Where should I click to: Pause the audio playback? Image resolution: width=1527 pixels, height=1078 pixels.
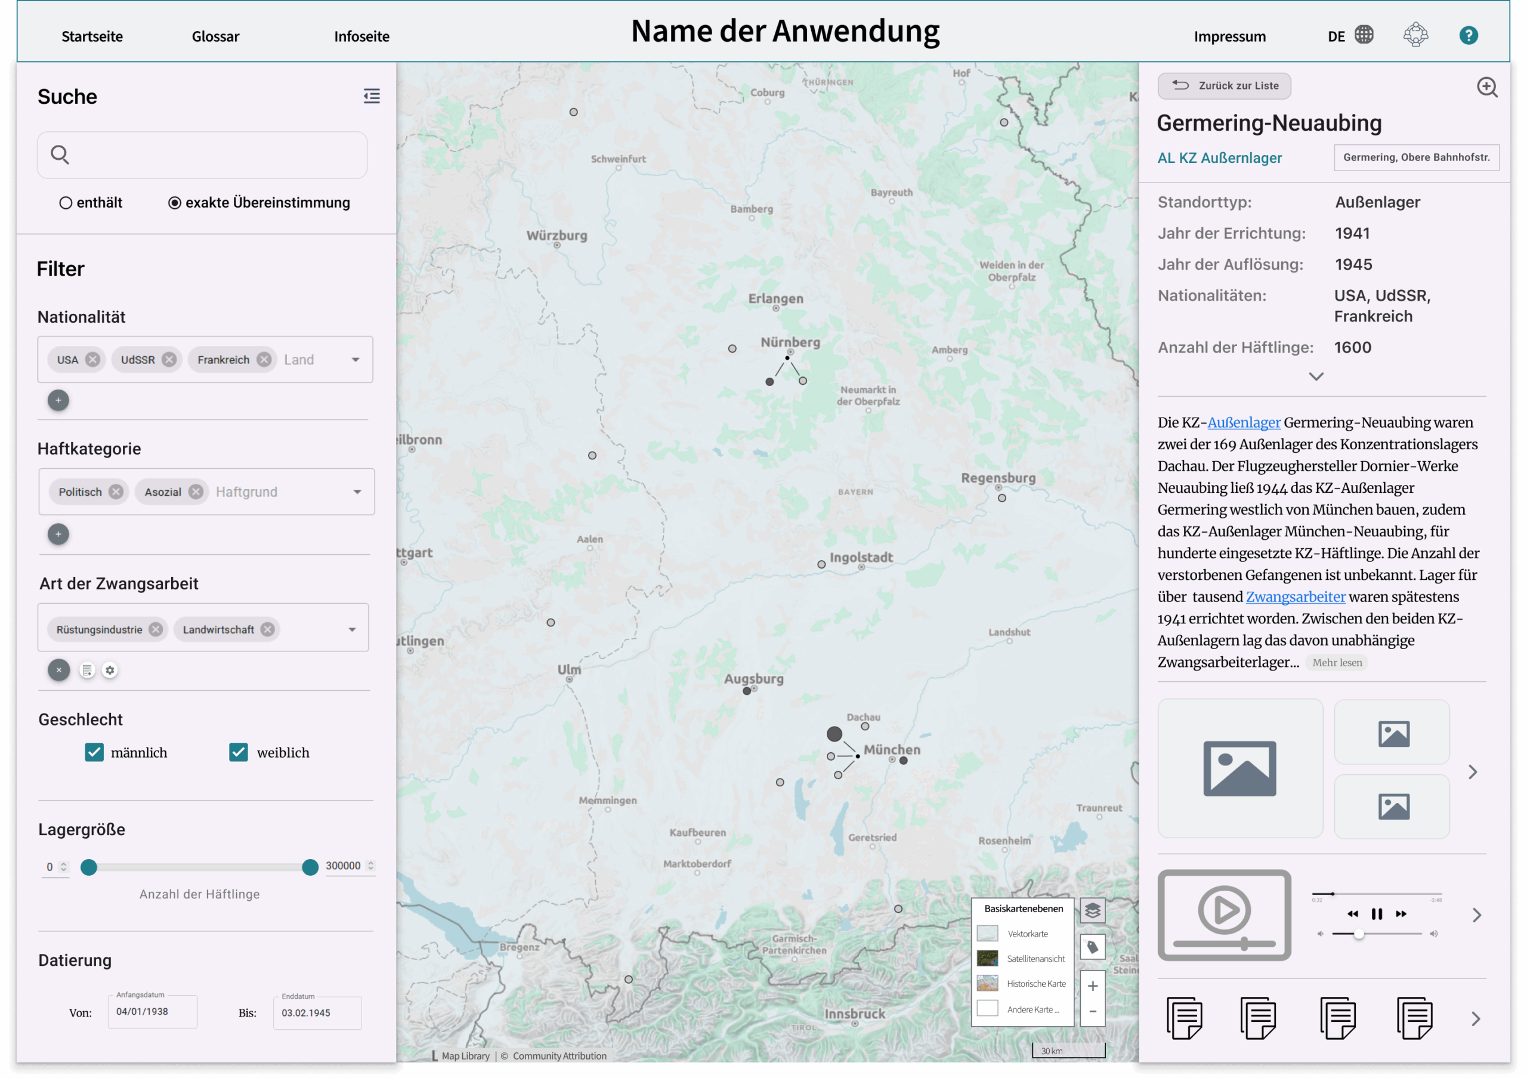pyautogui.click(x=1377, y=914)
